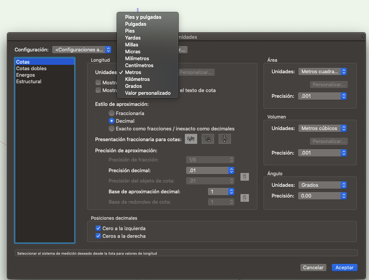
Task: Expand the Volumen Precisión dropdown
Action: [322, 153]
